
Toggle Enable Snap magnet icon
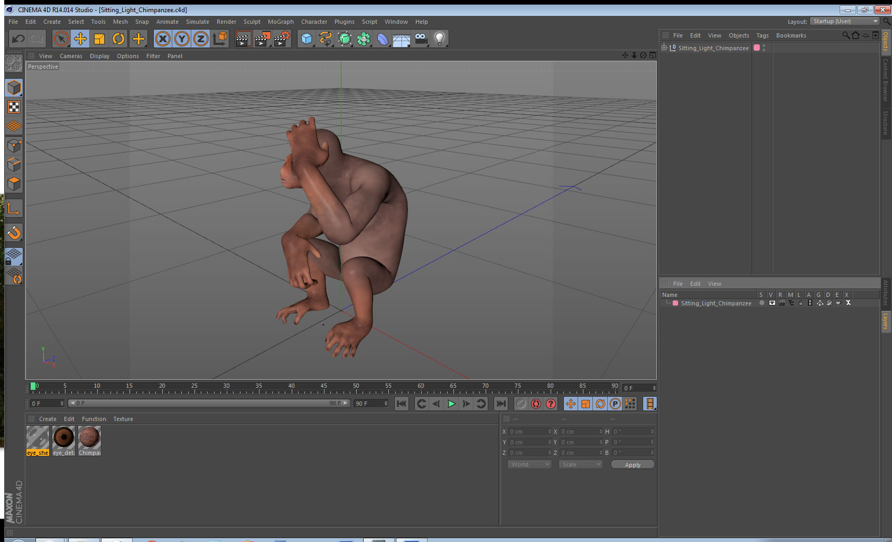click(x=14, y=232)
